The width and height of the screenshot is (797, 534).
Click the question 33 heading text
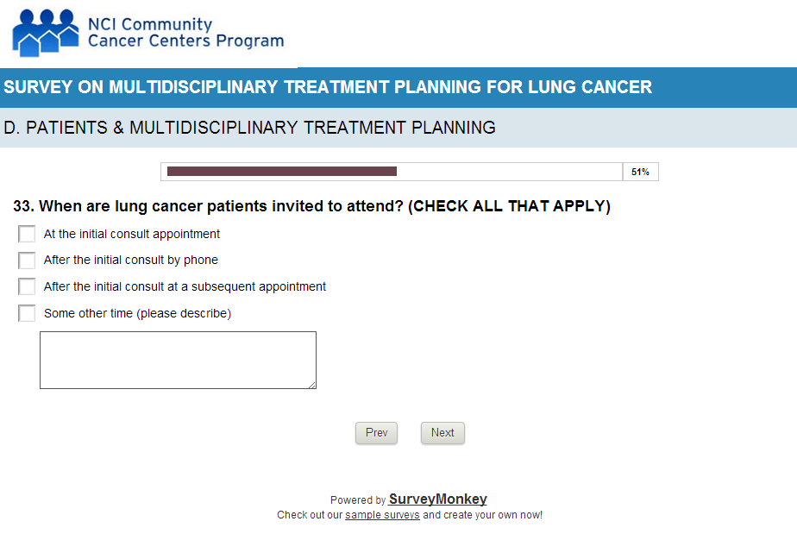[x=311, y=207]
